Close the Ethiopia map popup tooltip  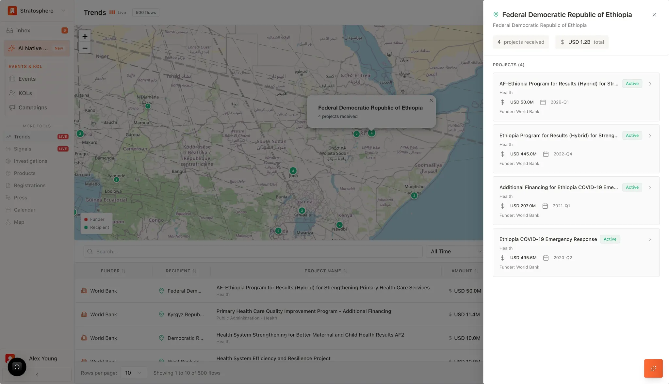click(431, 100)
